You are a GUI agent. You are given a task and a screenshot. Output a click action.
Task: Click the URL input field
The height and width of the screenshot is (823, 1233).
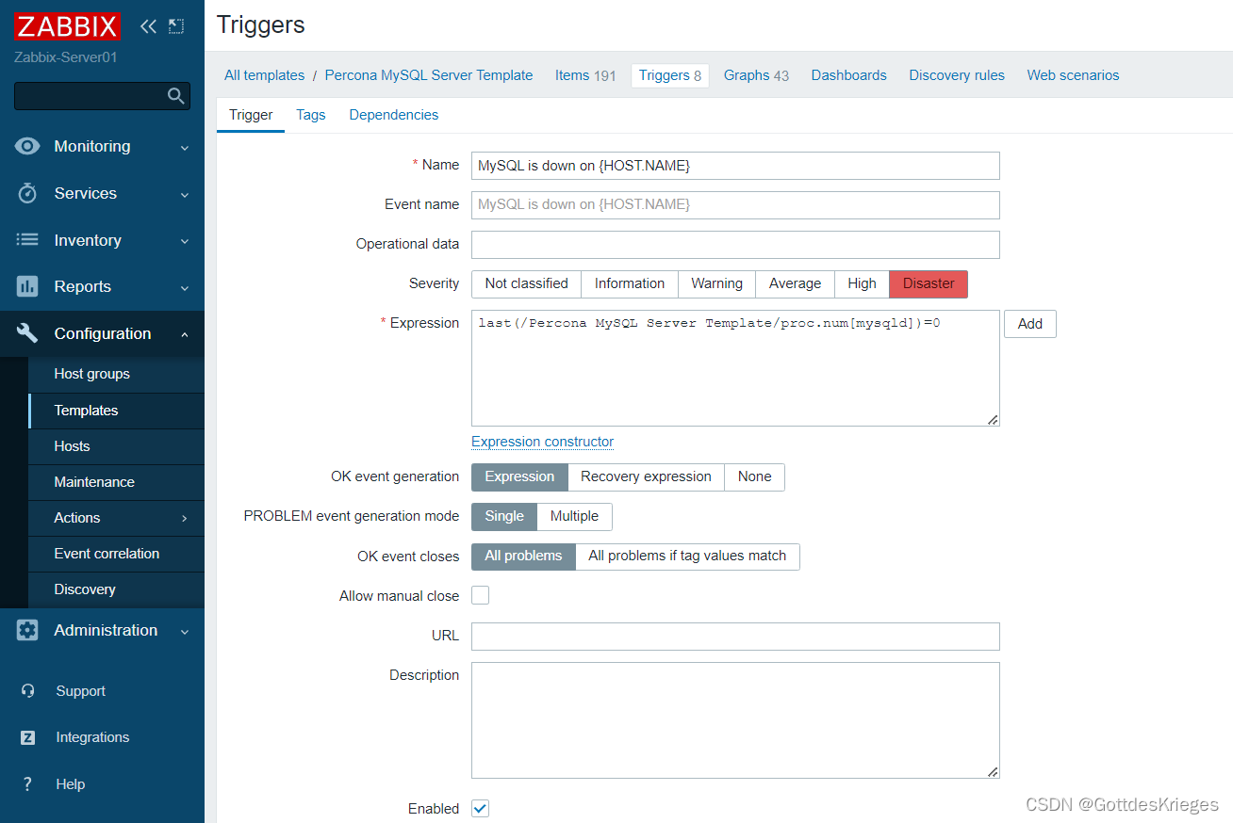tap(735, 637)
